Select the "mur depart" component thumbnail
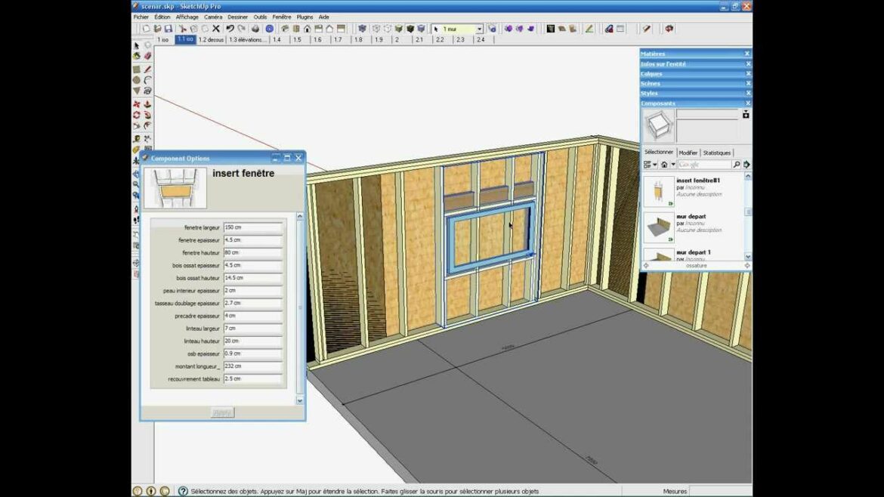The width and height of the screenshot is (884, 497). coord(657,223)
